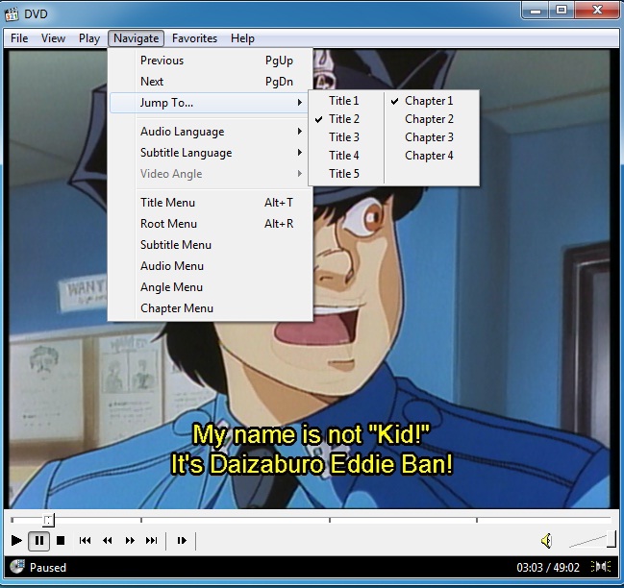Stop playback with the Stop button

[x=61, y=541]
